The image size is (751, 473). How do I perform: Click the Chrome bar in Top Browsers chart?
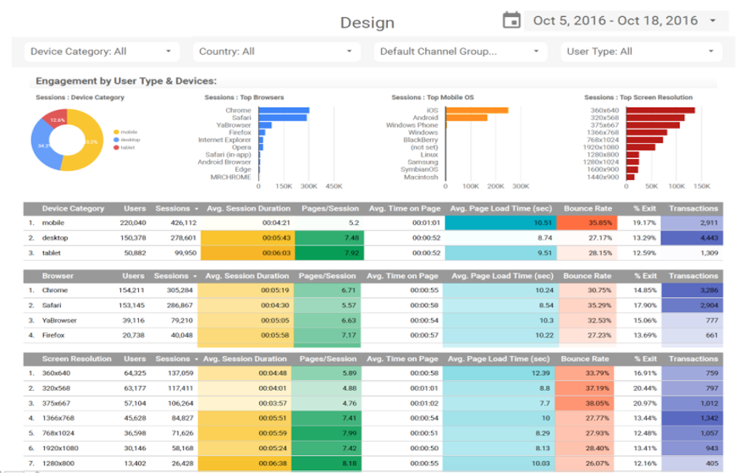click(284, 110)
